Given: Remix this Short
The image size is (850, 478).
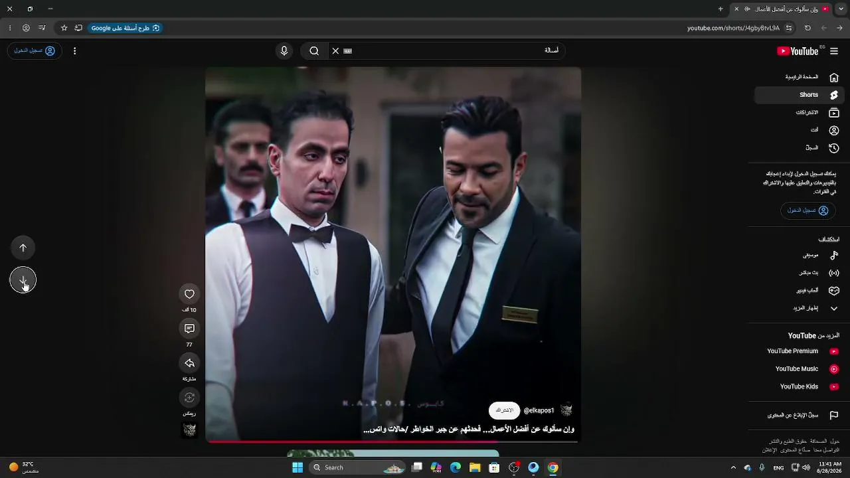Looking at the screenshot, I should [x=189, y=398].
